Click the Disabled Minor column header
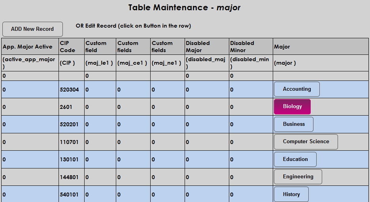The width and height of the screenshot is (370, 202). pos(242,47)
